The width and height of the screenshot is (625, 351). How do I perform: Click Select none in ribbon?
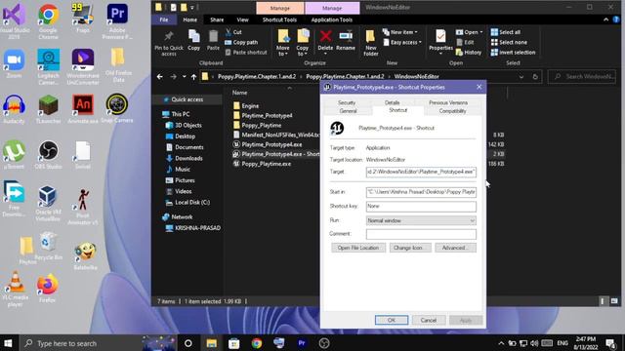(x=509, y=42)
